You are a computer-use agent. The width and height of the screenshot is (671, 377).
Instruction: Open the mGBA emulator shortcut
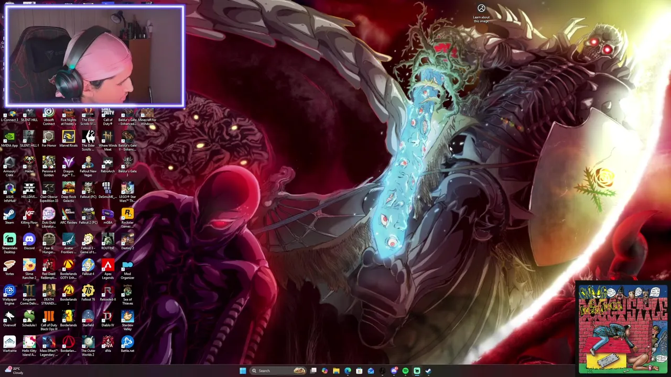(107, 216)
